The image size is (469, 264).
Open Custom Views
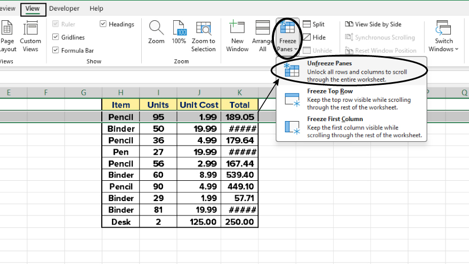(x=30, y=28)
